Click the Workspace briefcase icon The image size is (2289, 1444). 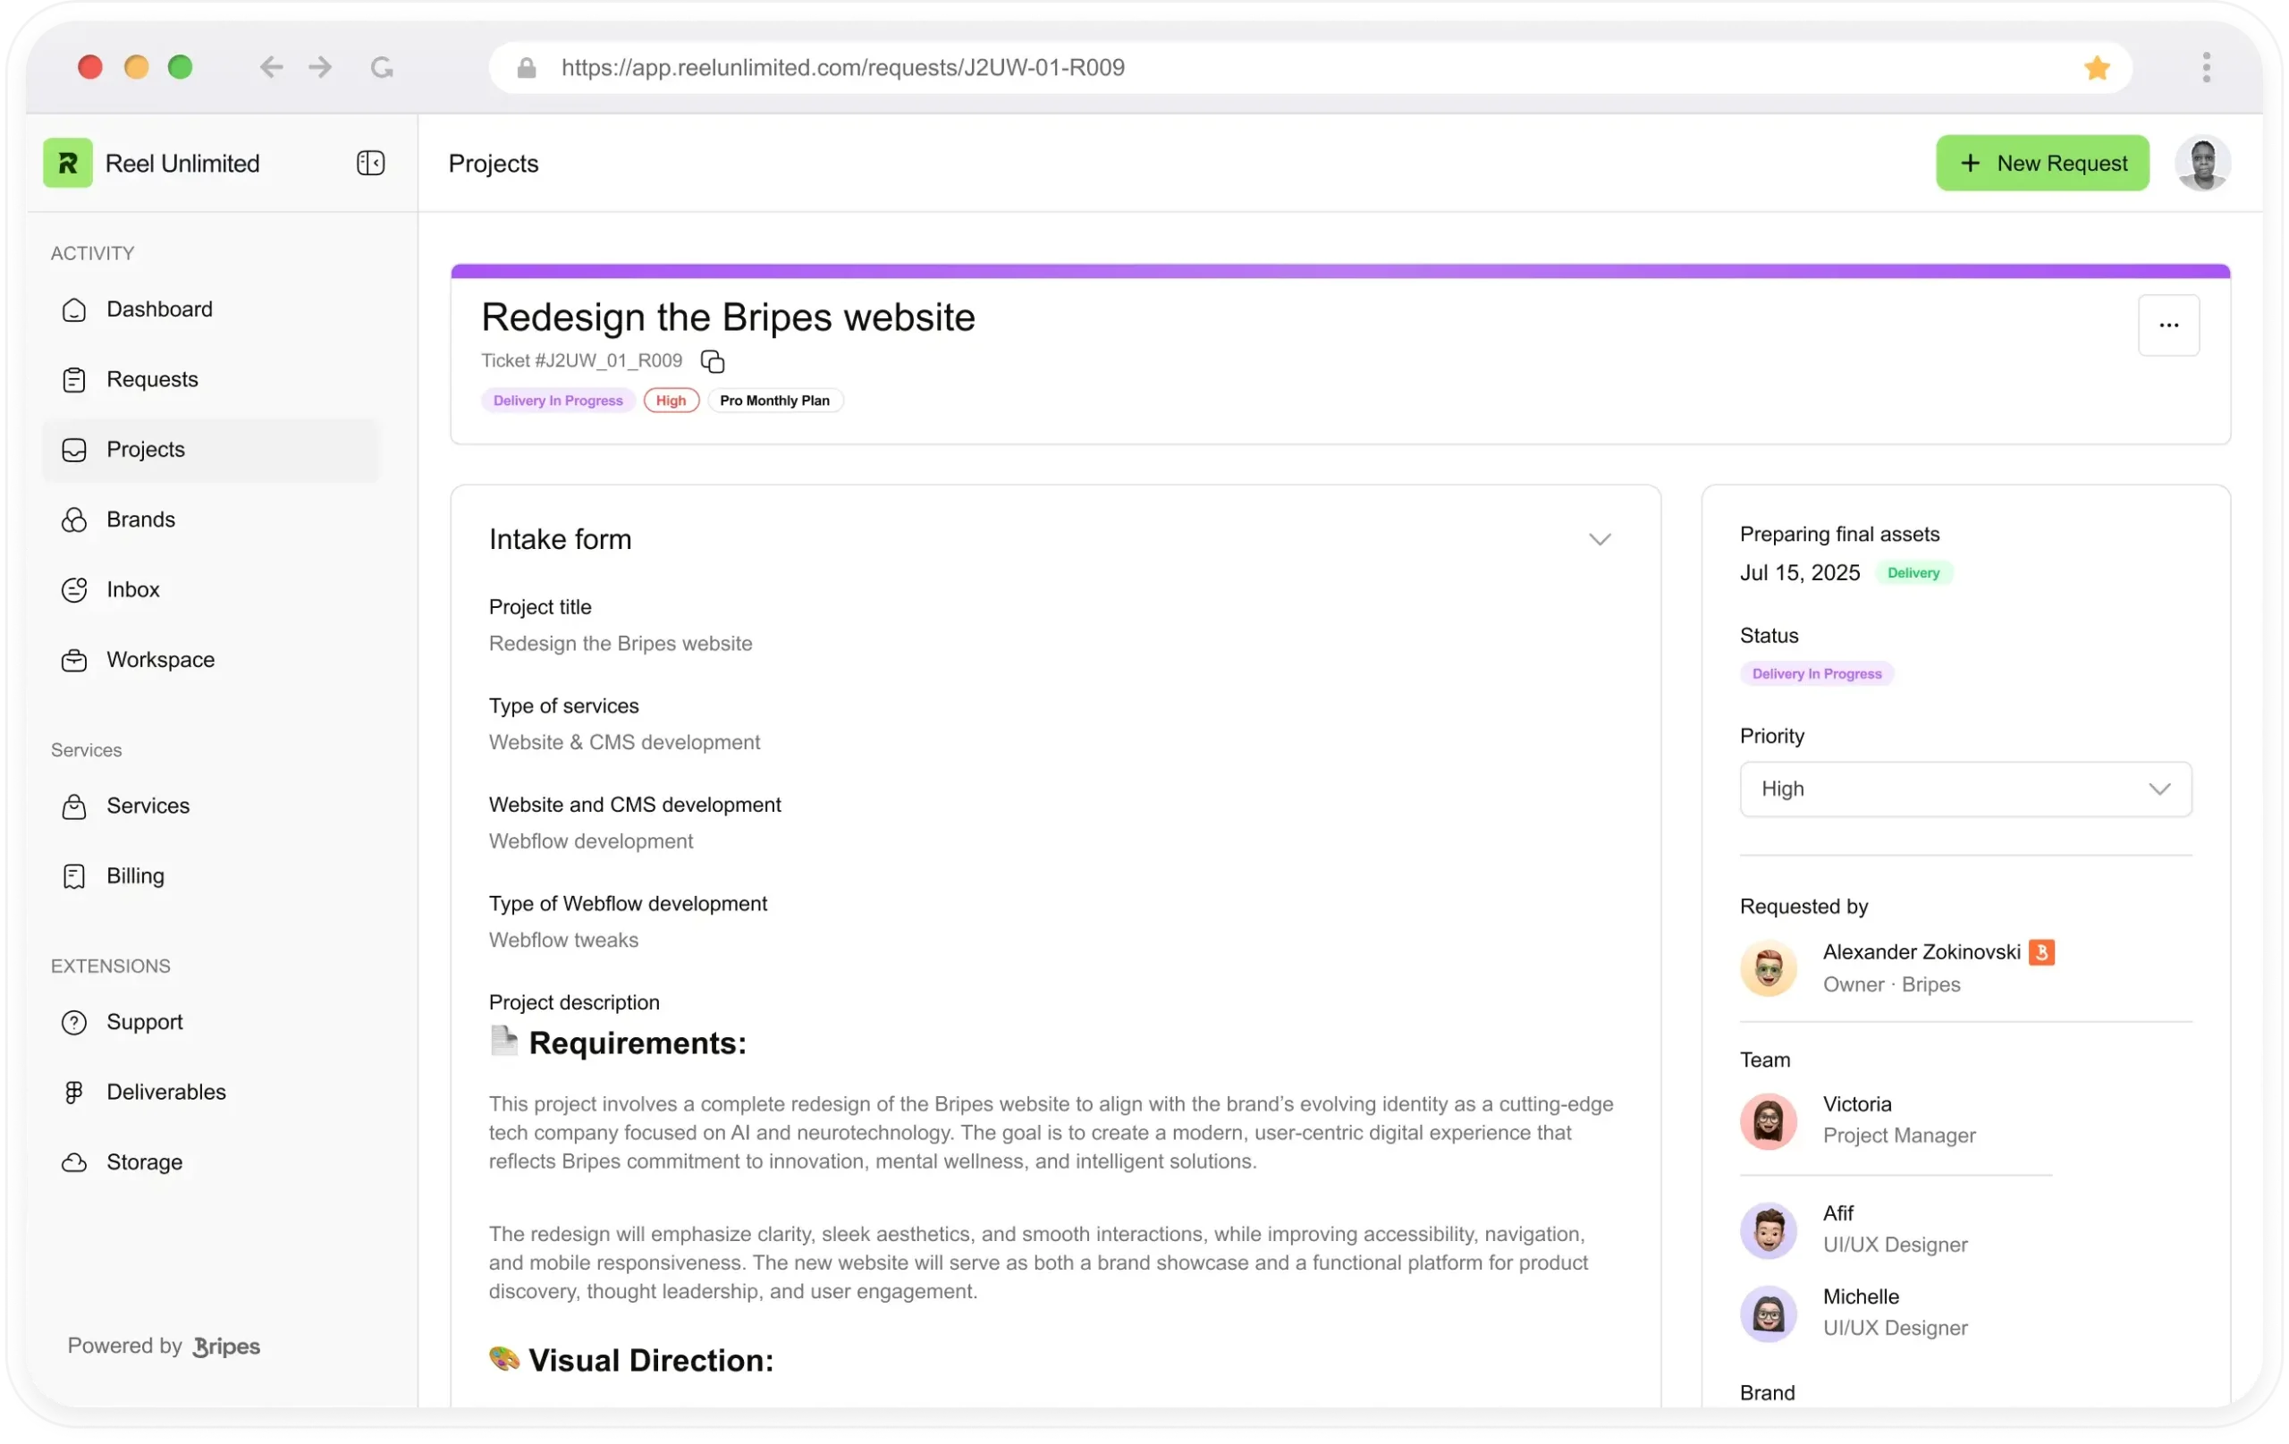(x=74, y=661)
